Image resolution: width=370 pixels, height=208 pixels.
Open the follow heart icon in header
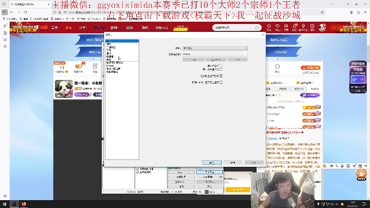point(277,27)
